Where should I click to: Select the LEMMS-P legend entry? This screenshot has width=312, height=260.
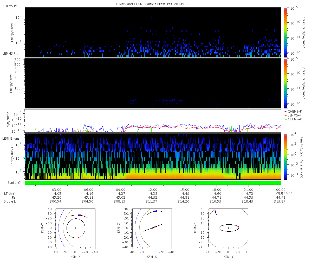point(295,115)
